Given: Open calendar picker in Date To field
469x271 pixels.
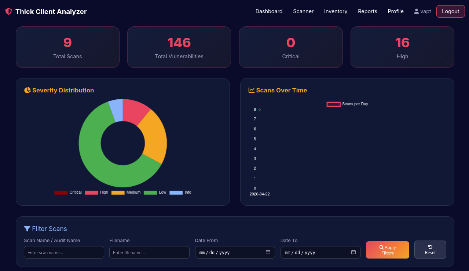Looking at the screenshot, I should click(x=353, y=252).
